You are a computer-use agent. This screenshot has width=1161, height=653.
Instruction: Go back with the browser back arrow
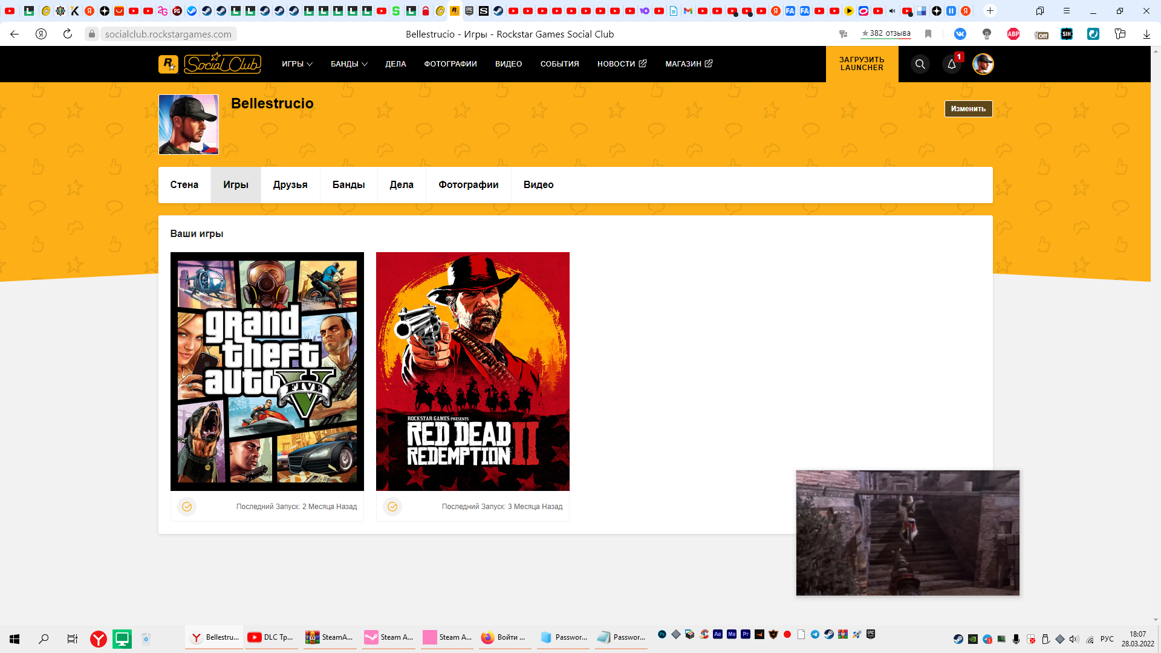[x=15, y=34]
